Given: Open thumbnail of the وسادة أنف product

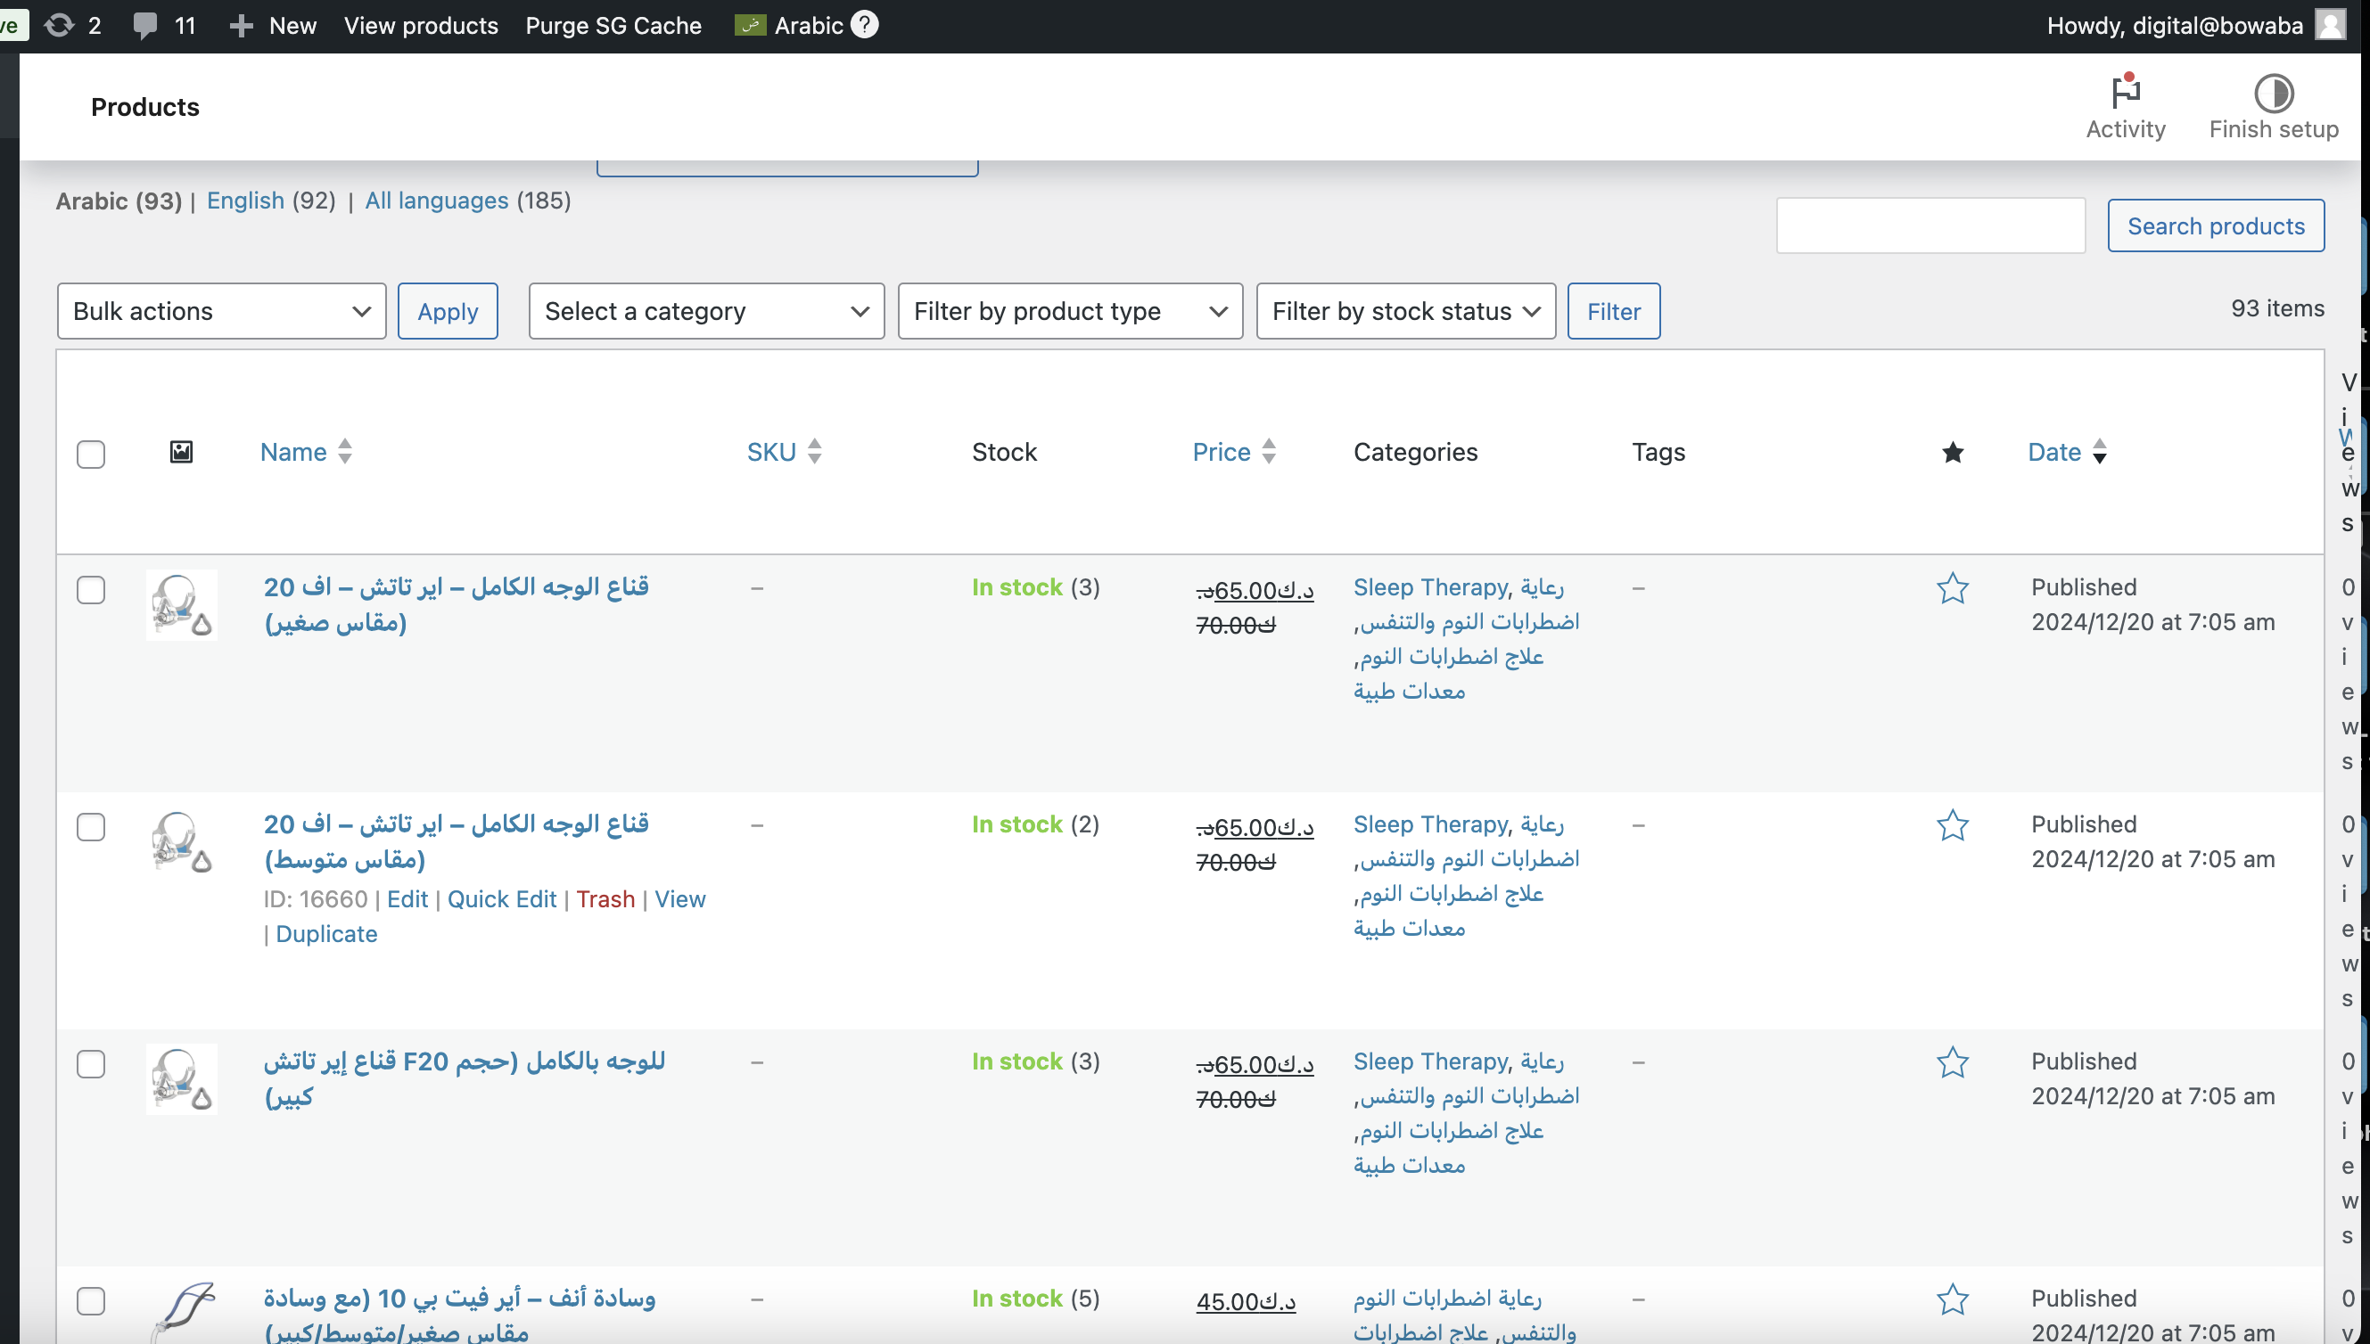Looking at the screenshot, I should tap(182, 1313).
